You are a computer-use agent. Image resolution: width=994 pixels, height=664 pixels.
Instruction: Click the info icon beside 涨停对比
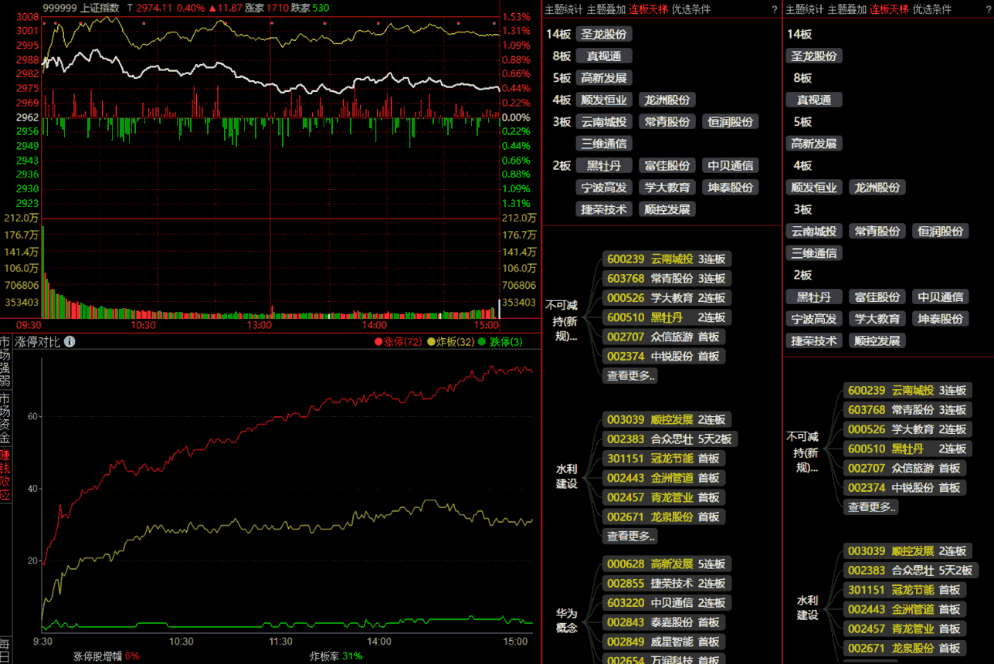point(70,341)
